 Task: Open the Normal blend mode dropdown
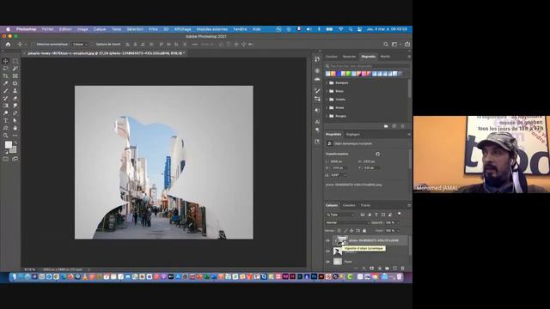click(347, 222)
